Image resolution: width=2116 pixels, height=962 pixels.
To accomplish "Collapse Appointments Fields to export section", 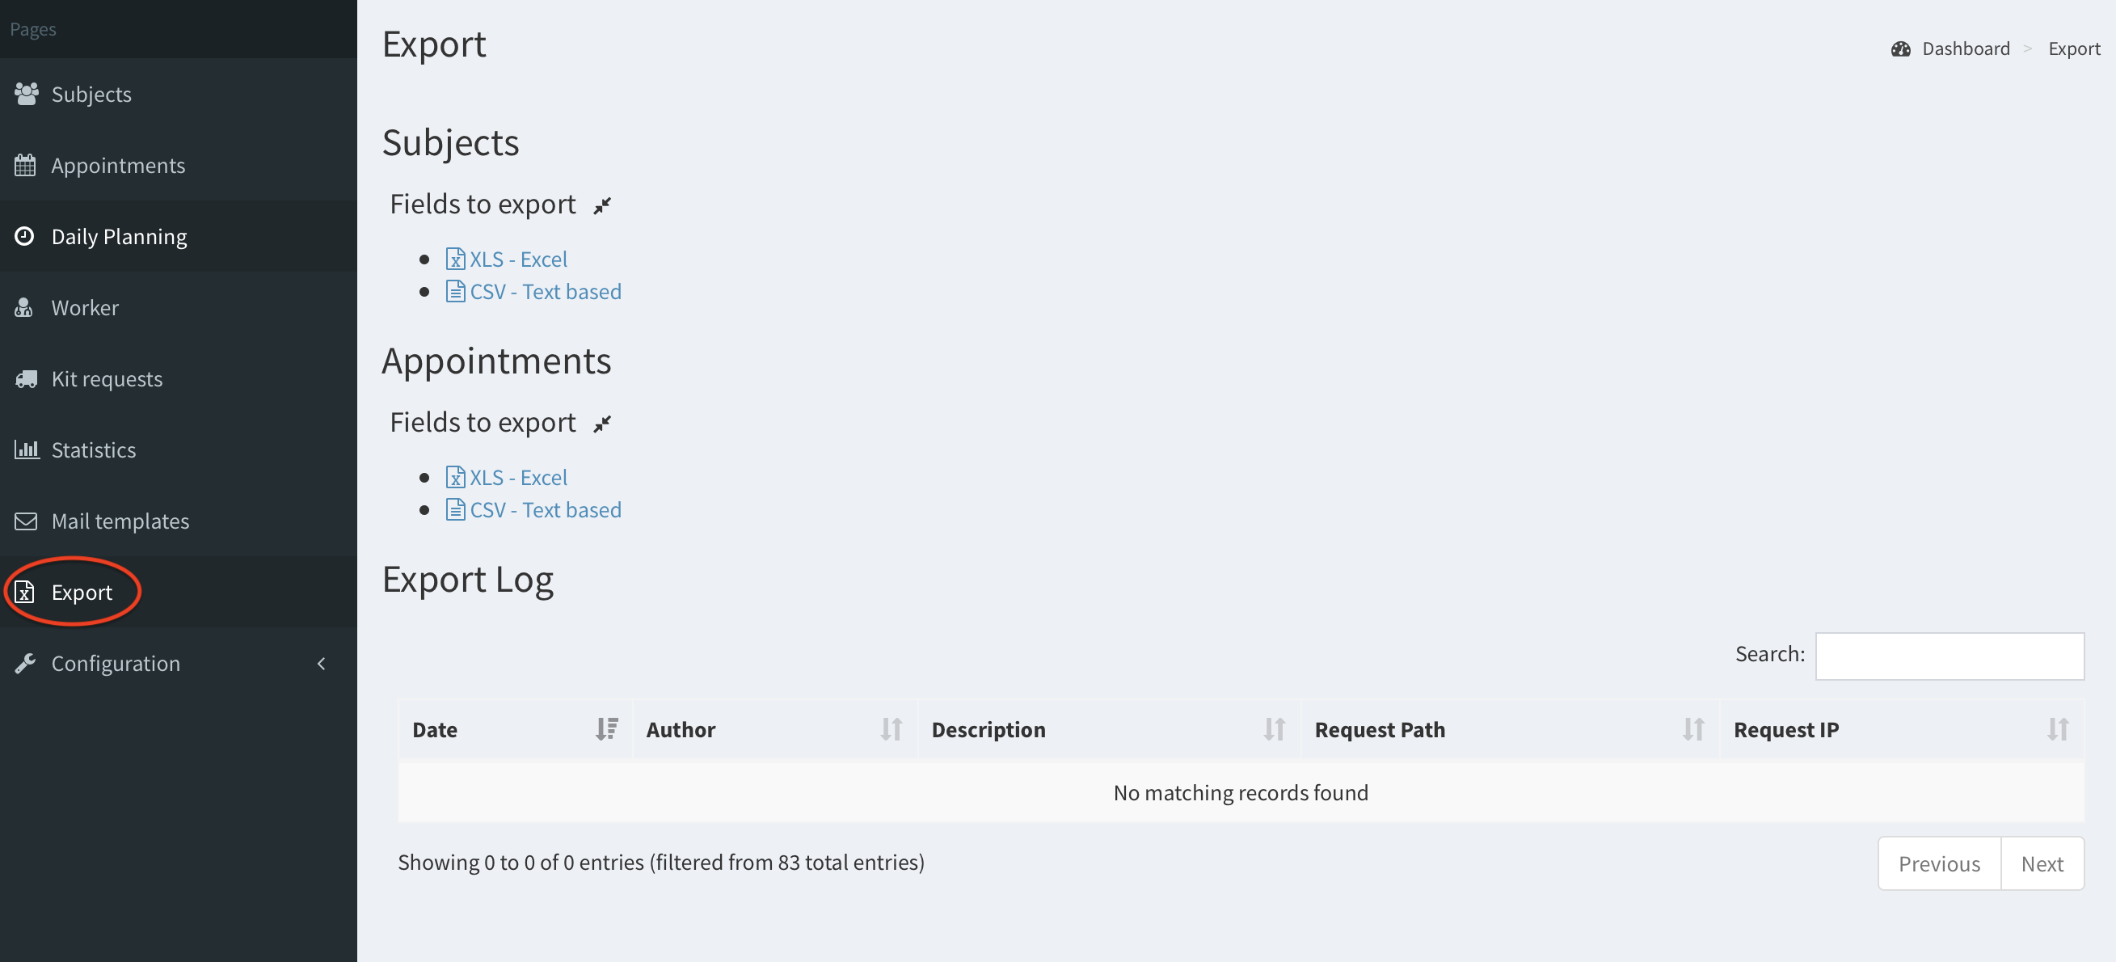I will tap(602, 424).
